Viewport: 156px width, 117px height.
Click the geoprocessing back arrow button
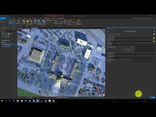tap(108, 31)
